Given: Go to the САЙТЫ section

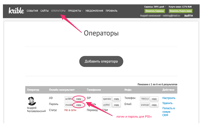Looking at the screenshot, I should pos(44,11).
